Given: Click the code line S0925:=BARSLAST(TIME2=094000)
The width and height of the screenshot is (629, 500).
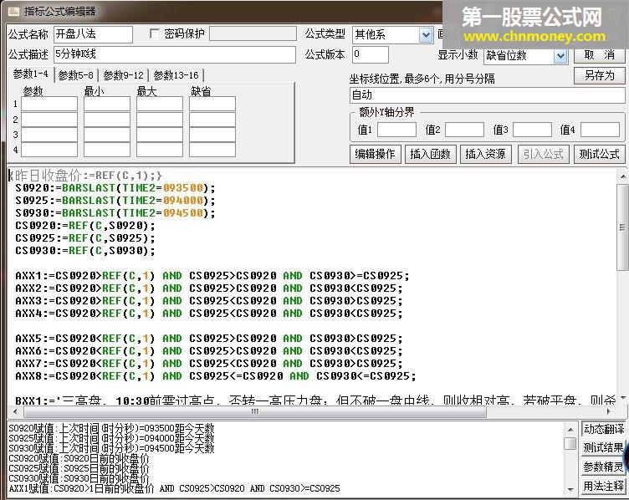Looking at the screenshot, I should tap(115, 201).
